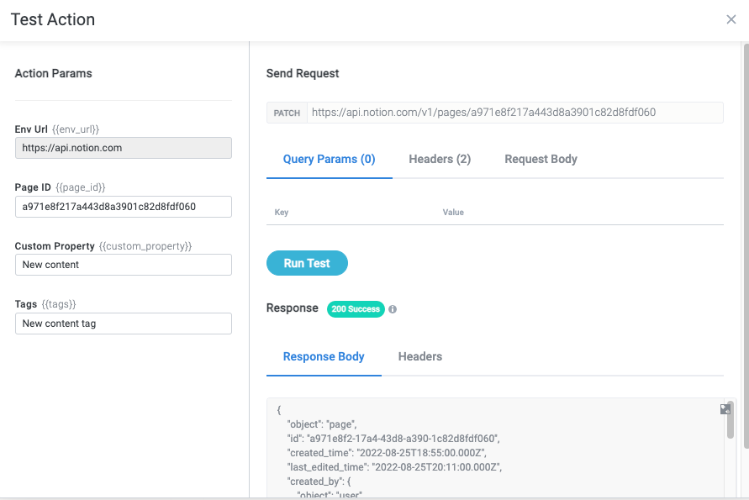Open the request Headers (2) tab
This screenshot has width=749, height=500.
(x=439, y=159)
